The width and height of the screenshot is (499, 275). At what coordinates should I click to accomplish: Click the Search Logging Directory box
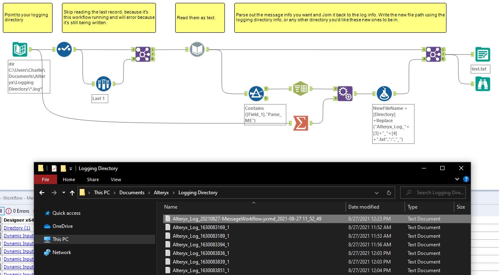(433, 193)
